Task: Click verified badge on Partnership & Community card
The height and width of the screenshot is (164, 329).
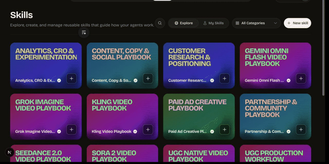Action: [289, 131]
